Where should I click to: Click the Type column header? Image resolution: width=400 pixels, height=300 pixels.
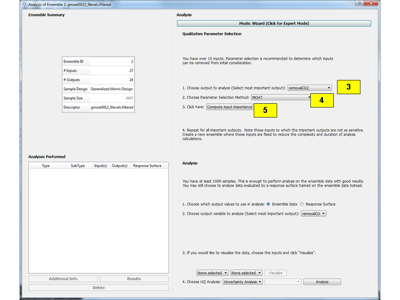pos(45,165)
